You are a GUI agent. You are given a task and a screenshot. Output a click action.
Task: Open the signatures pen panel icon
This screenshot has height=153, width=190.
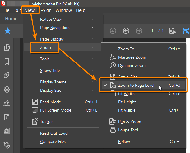tap(7, 103)
